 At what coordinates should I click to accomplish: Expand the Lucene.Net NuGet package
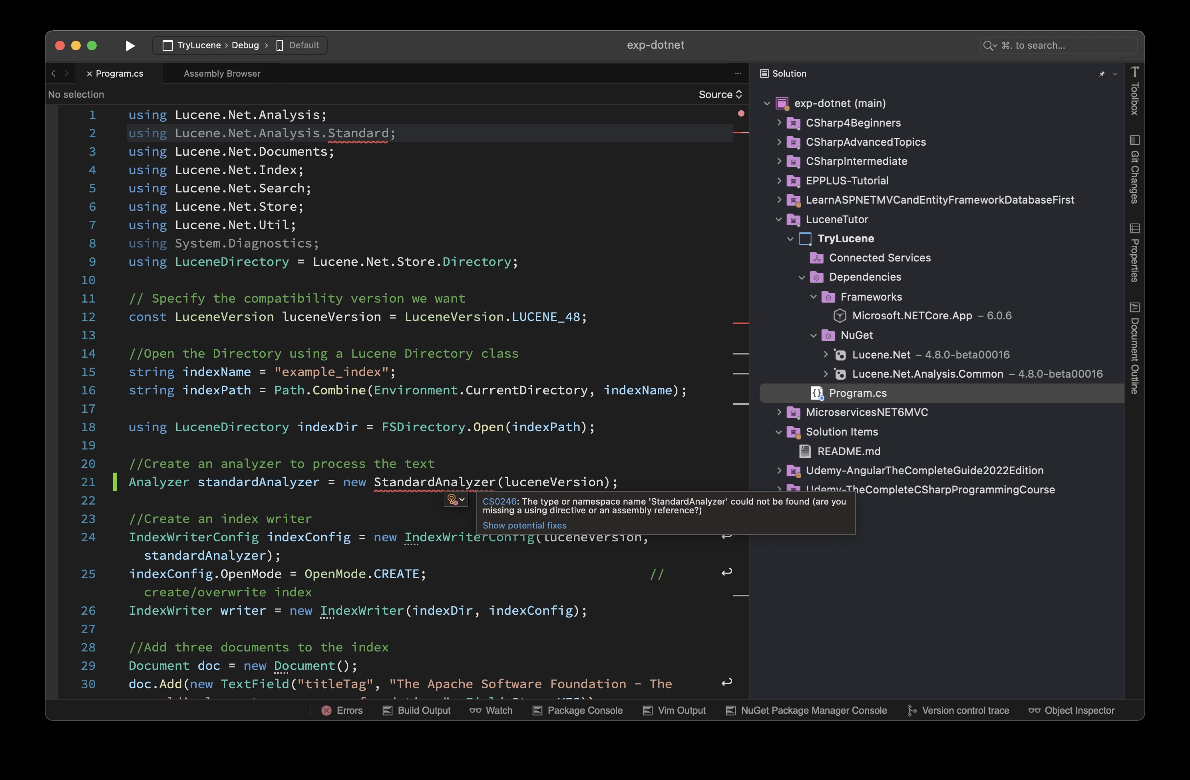coord(826,354)
